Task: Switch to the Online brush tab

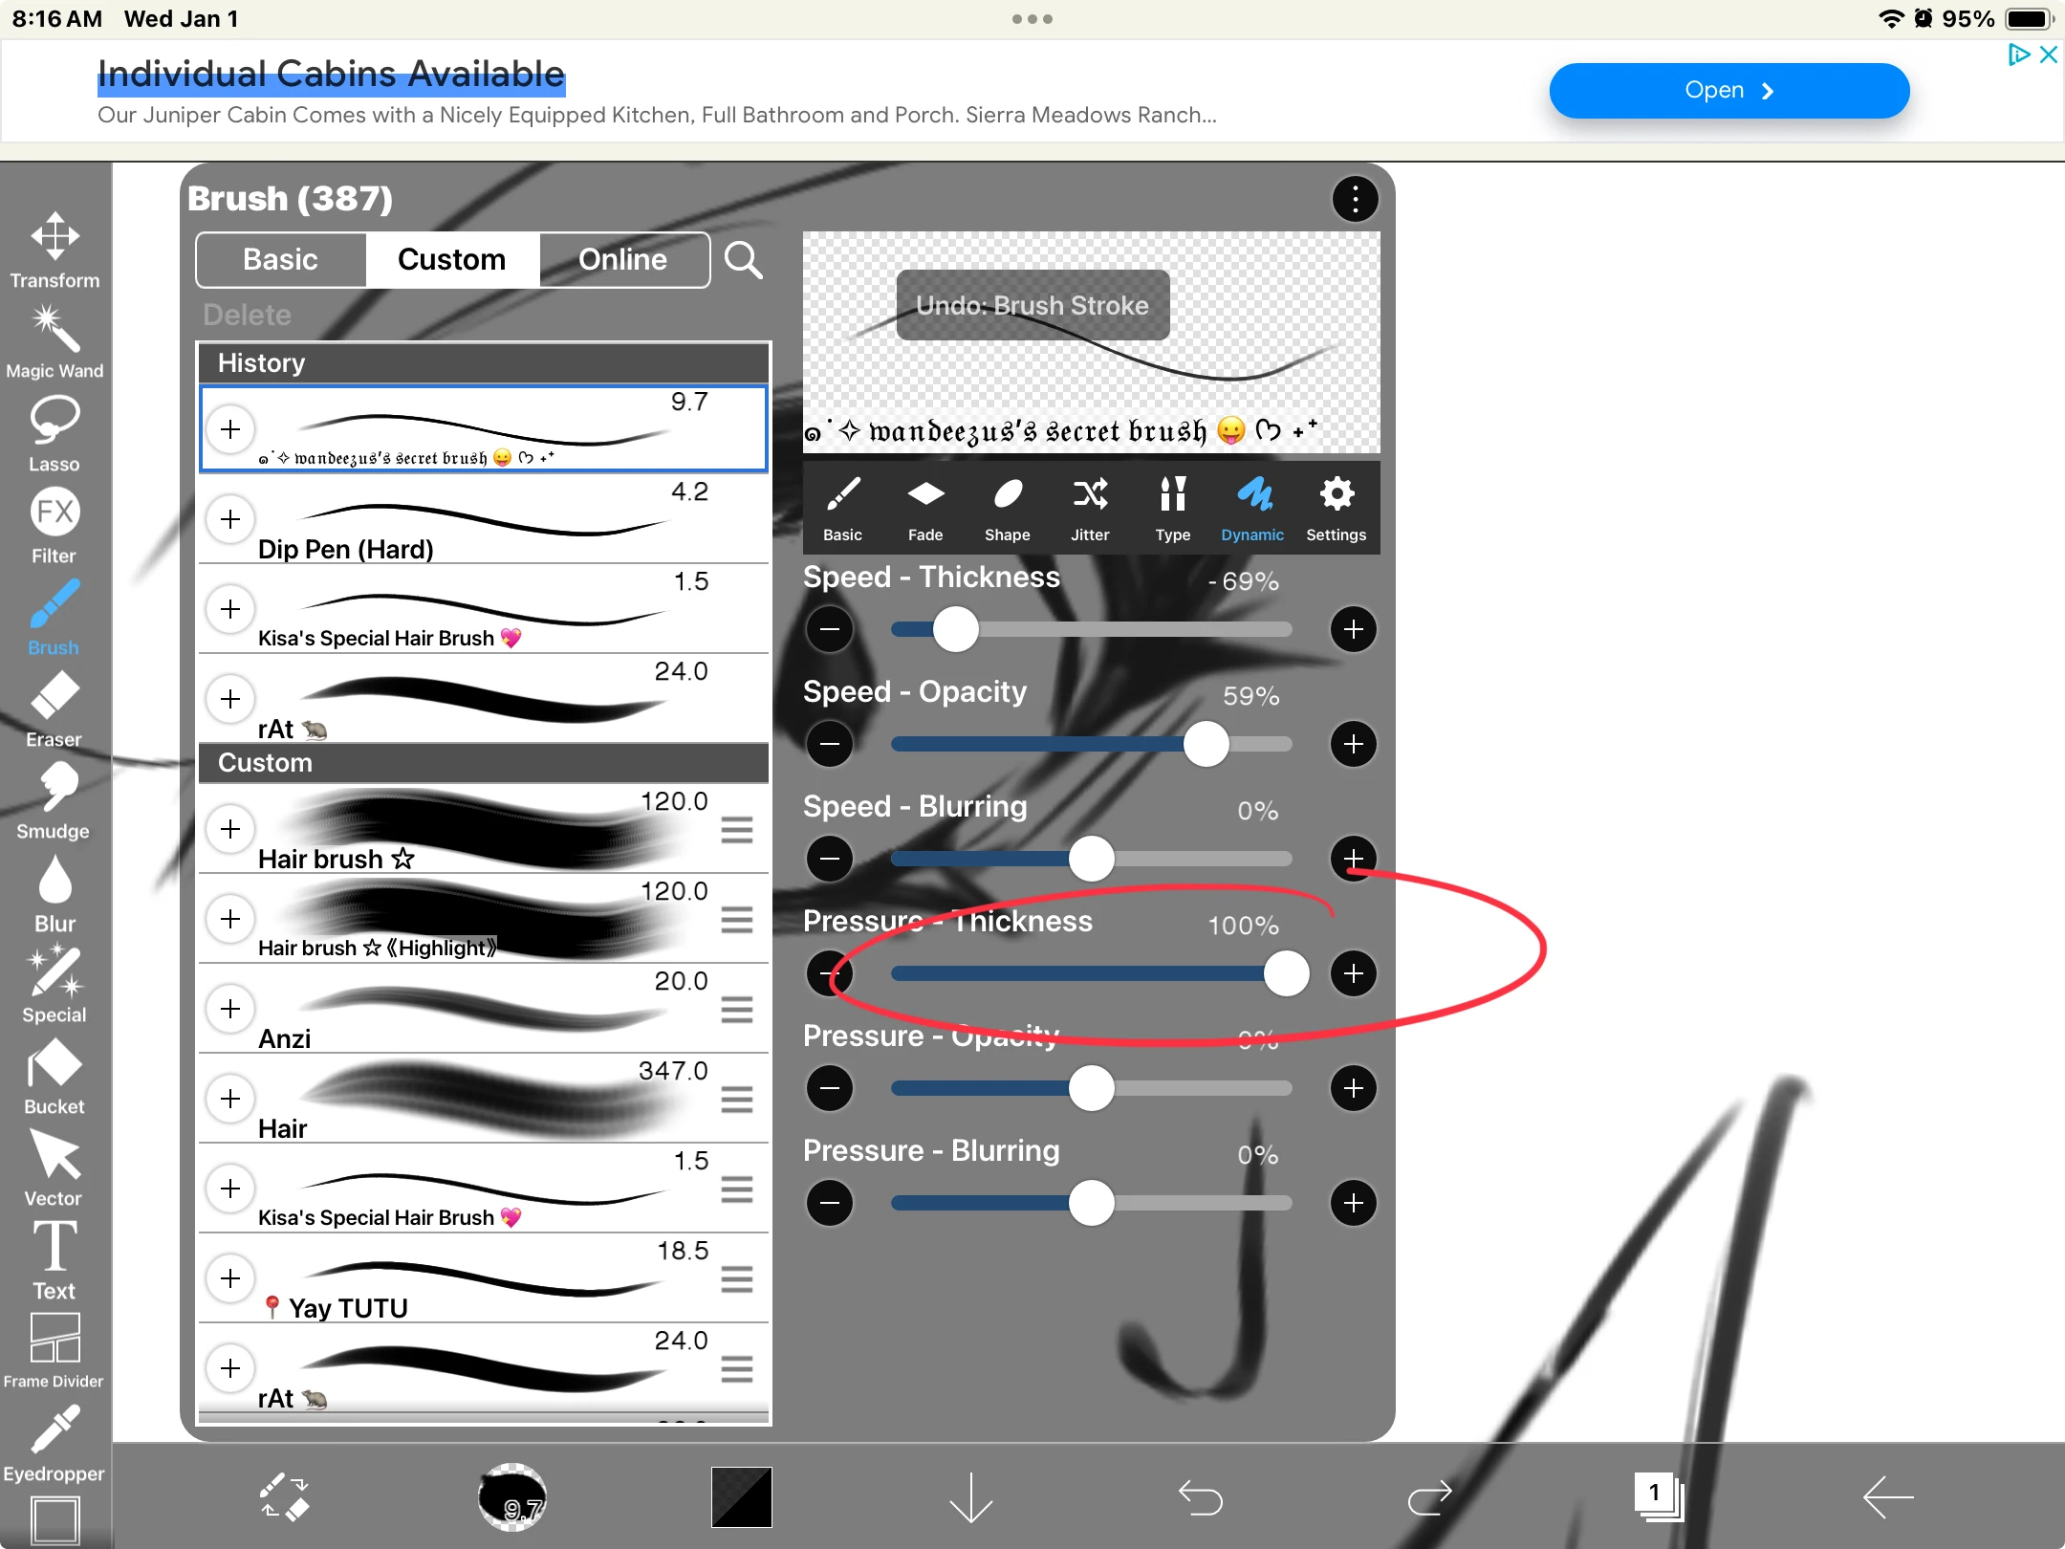Action: 623,260
